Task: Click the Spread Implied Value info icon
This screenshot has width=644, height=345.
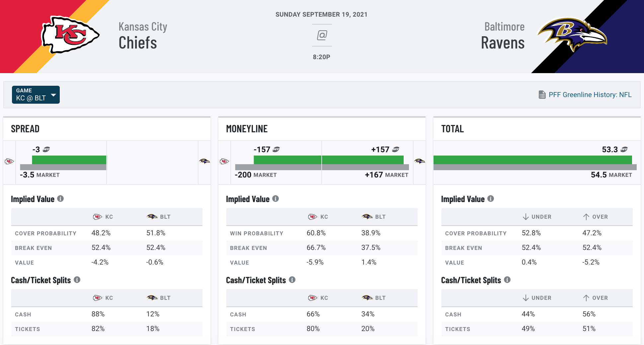Action: pyautogui.click(x=60, y=198)
